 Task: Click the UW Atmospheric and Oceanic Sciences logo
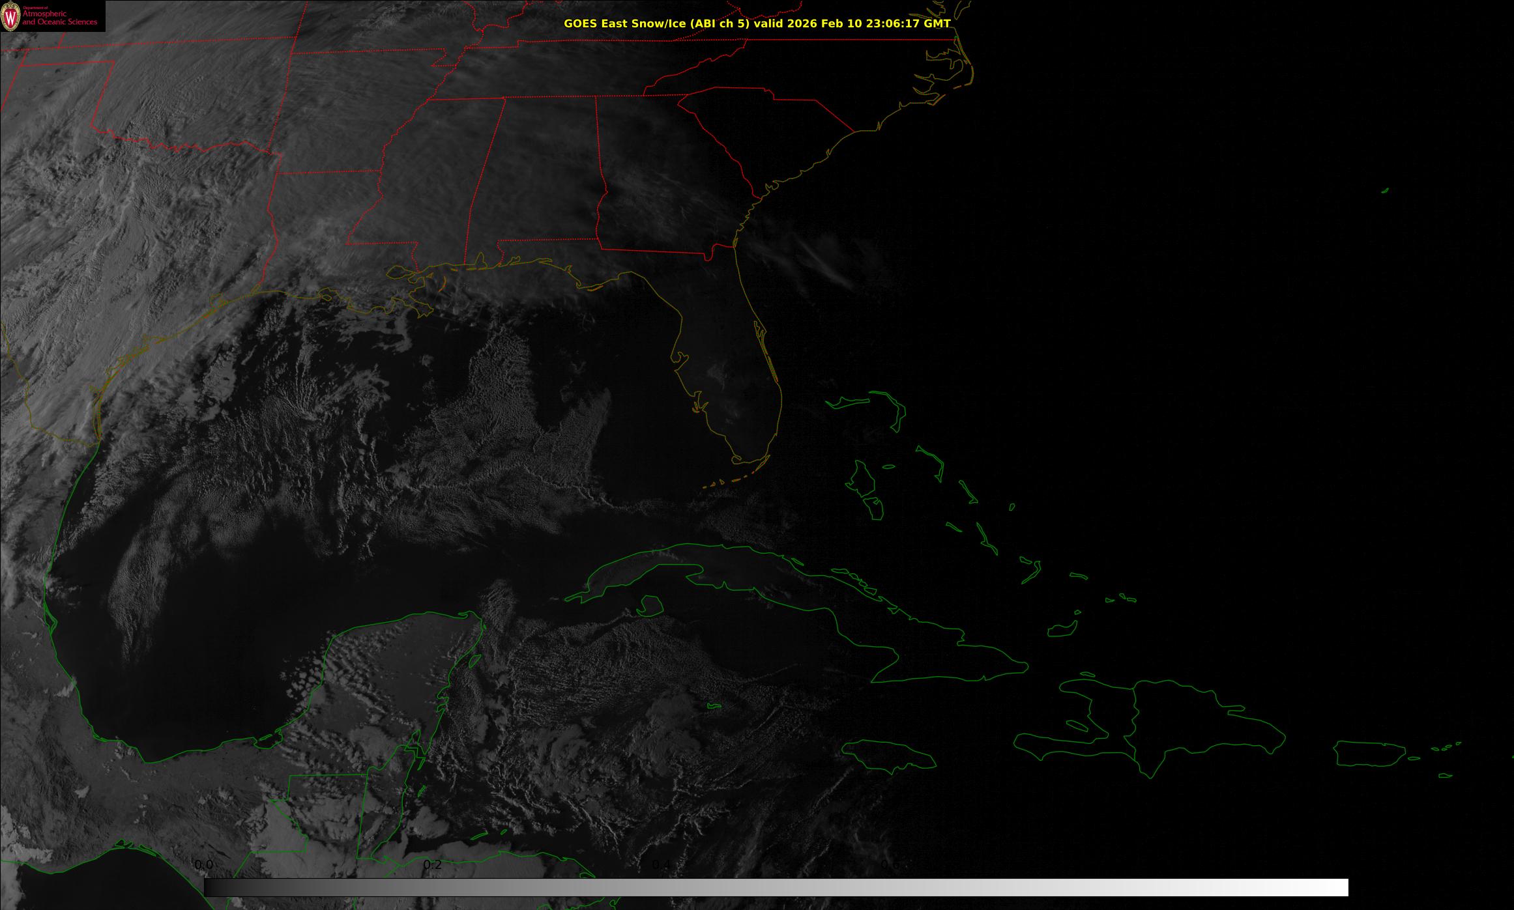pos(52,16)
